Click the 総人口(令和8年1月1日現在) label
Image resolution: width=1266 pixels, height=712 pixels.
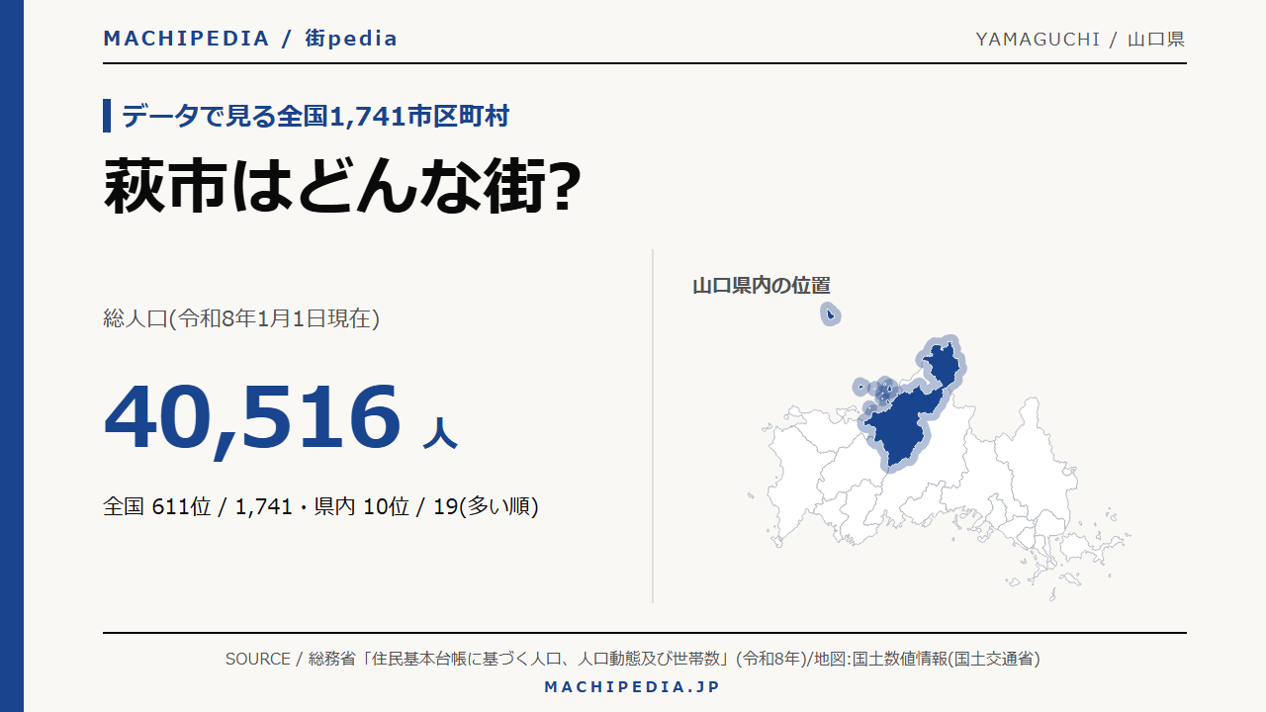click(x=241, y=318)
